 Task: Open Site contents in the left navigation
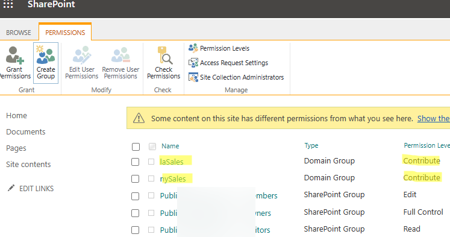(28, 164)
